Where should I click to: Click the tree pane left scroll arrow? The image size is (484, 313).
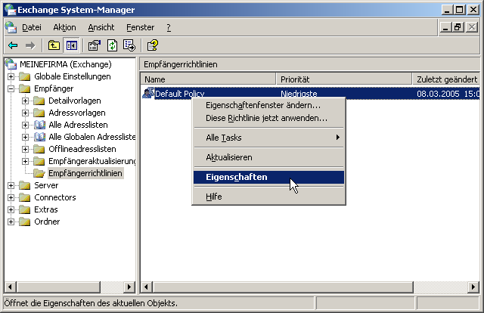coord(10,287)
